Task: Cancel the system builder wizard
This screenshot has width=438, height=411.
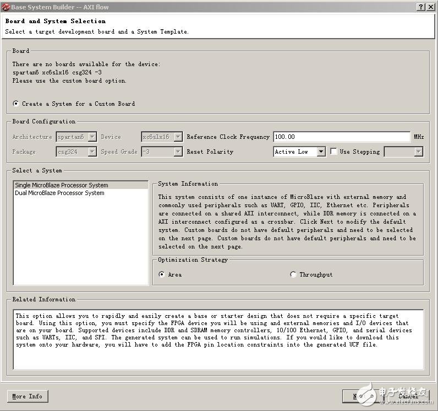Action: coord(408,396)
